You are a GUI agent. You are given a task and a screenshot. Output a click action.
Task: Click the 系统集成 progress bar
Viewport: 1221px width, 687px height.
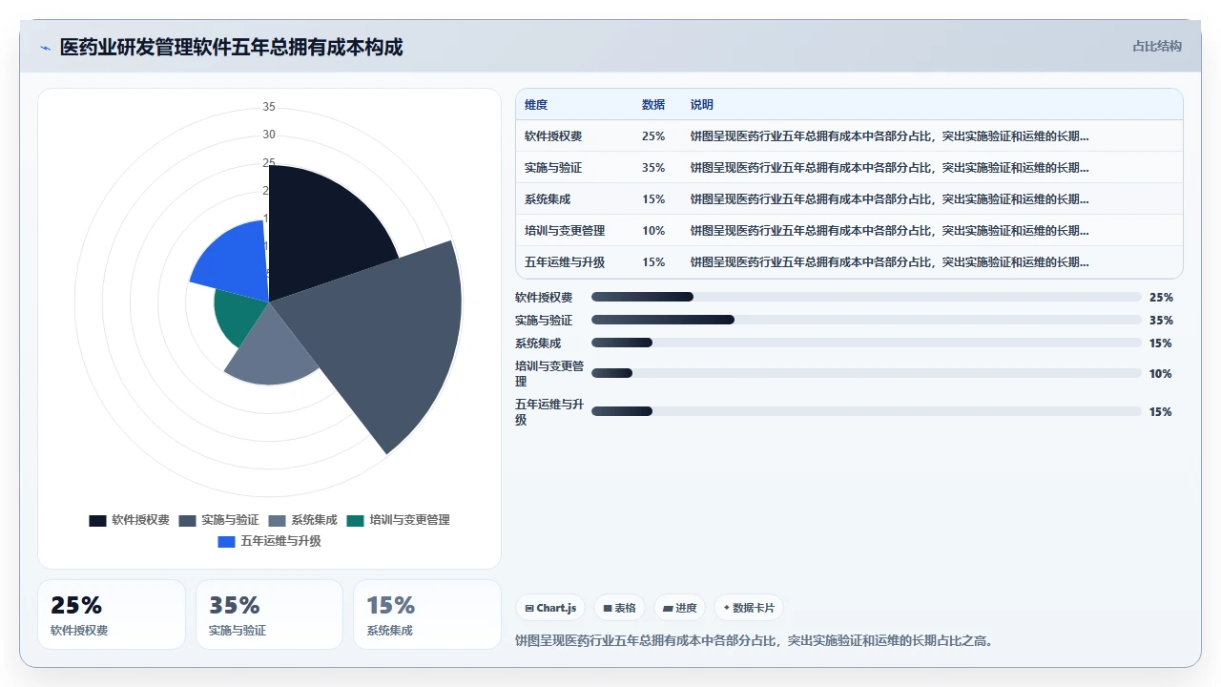[x=866, y=343]
